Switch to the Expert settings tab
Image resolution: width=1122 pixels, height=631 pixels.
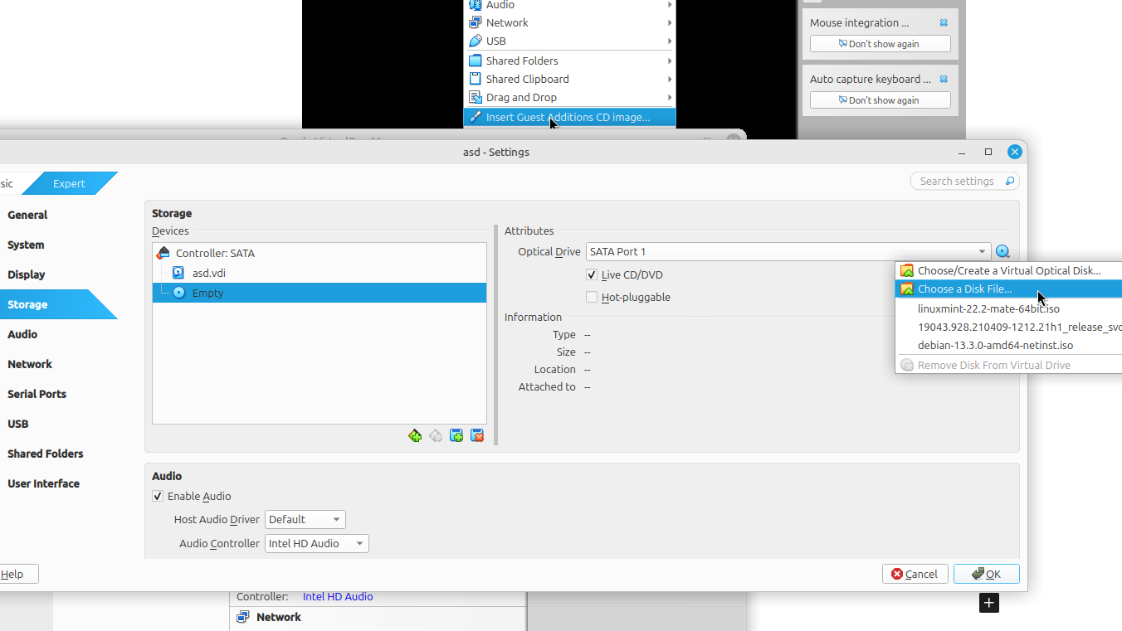pyautogui.click(x=69, y=184)
